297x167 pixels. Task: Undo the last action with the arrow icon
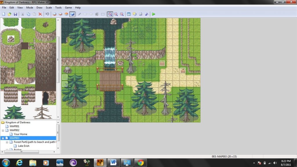point(47,14)
